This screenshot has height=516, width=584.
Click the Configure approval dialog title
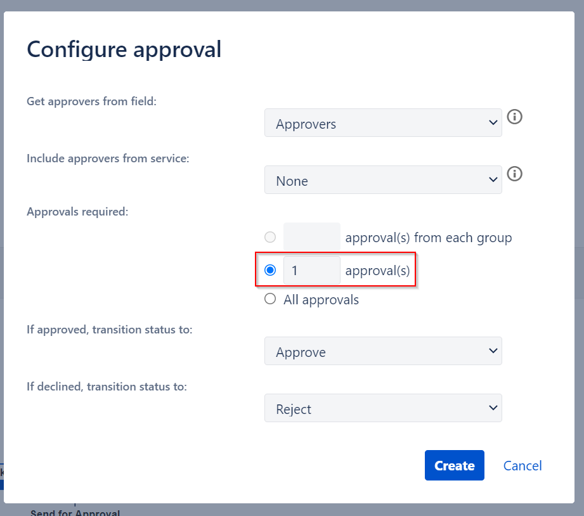[124, 49]
